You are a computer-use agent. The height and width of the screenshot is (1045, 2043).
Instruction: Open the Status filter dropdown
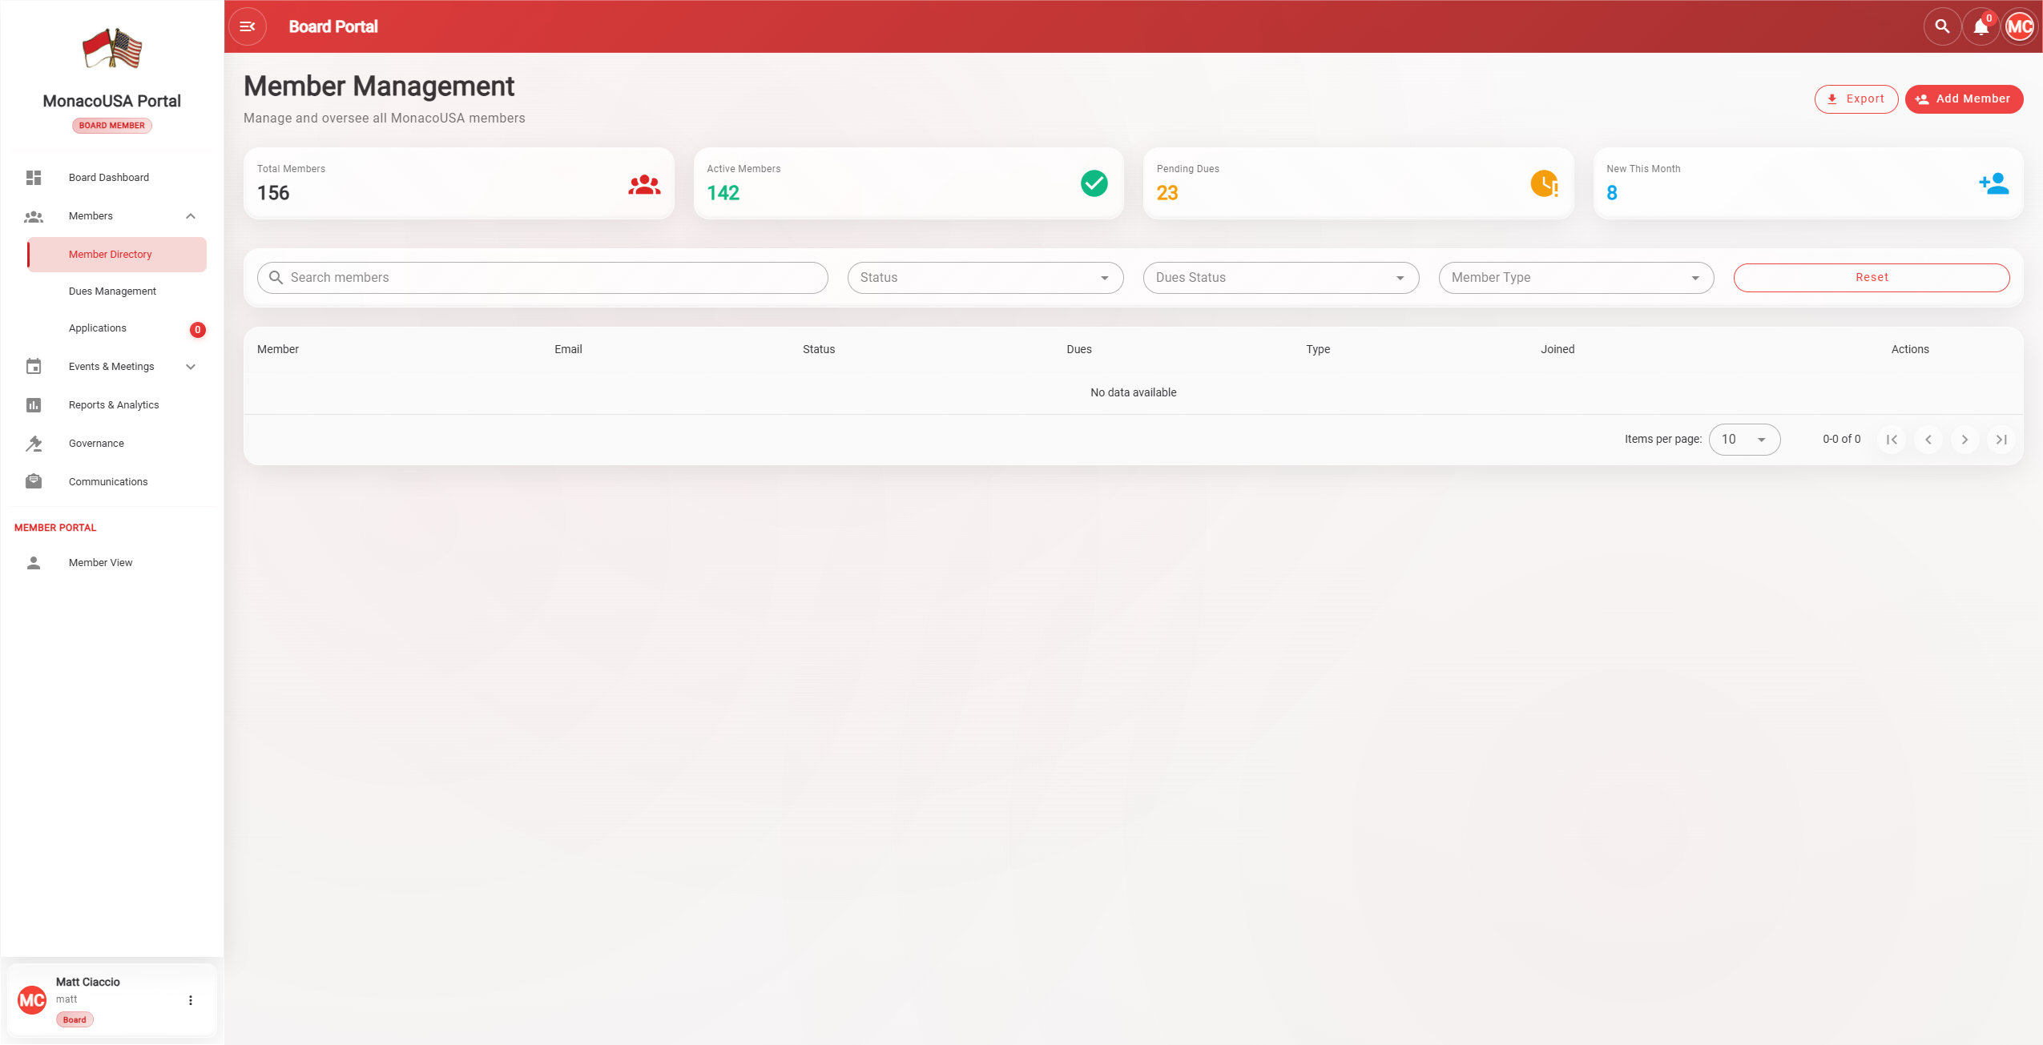click(x=985, y=278)
